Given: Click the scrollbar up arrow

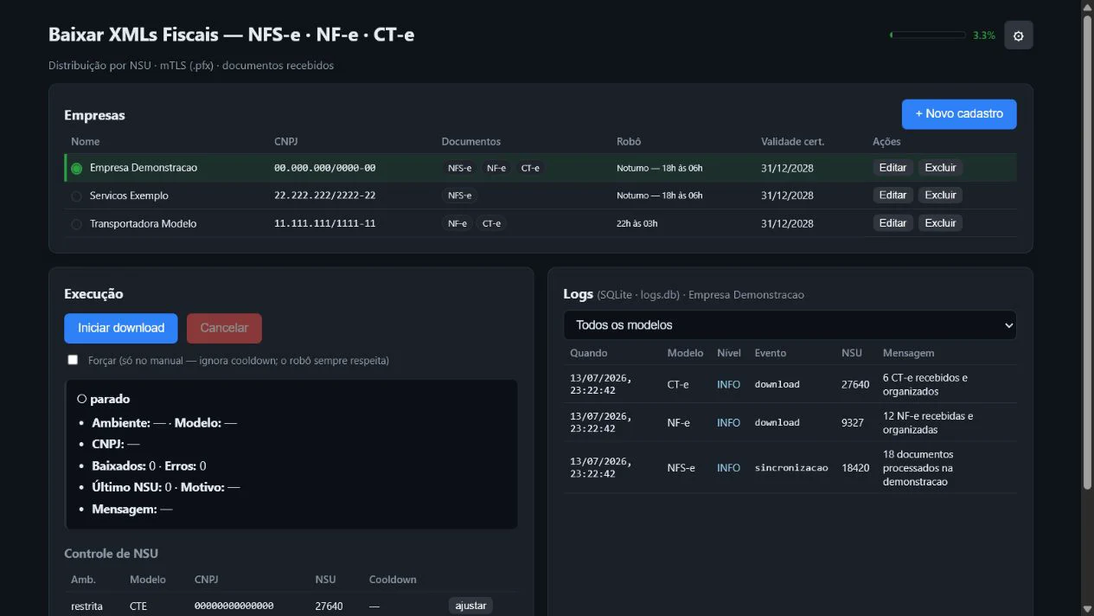Looking at the screenshot, I should tap(1087, 7).
